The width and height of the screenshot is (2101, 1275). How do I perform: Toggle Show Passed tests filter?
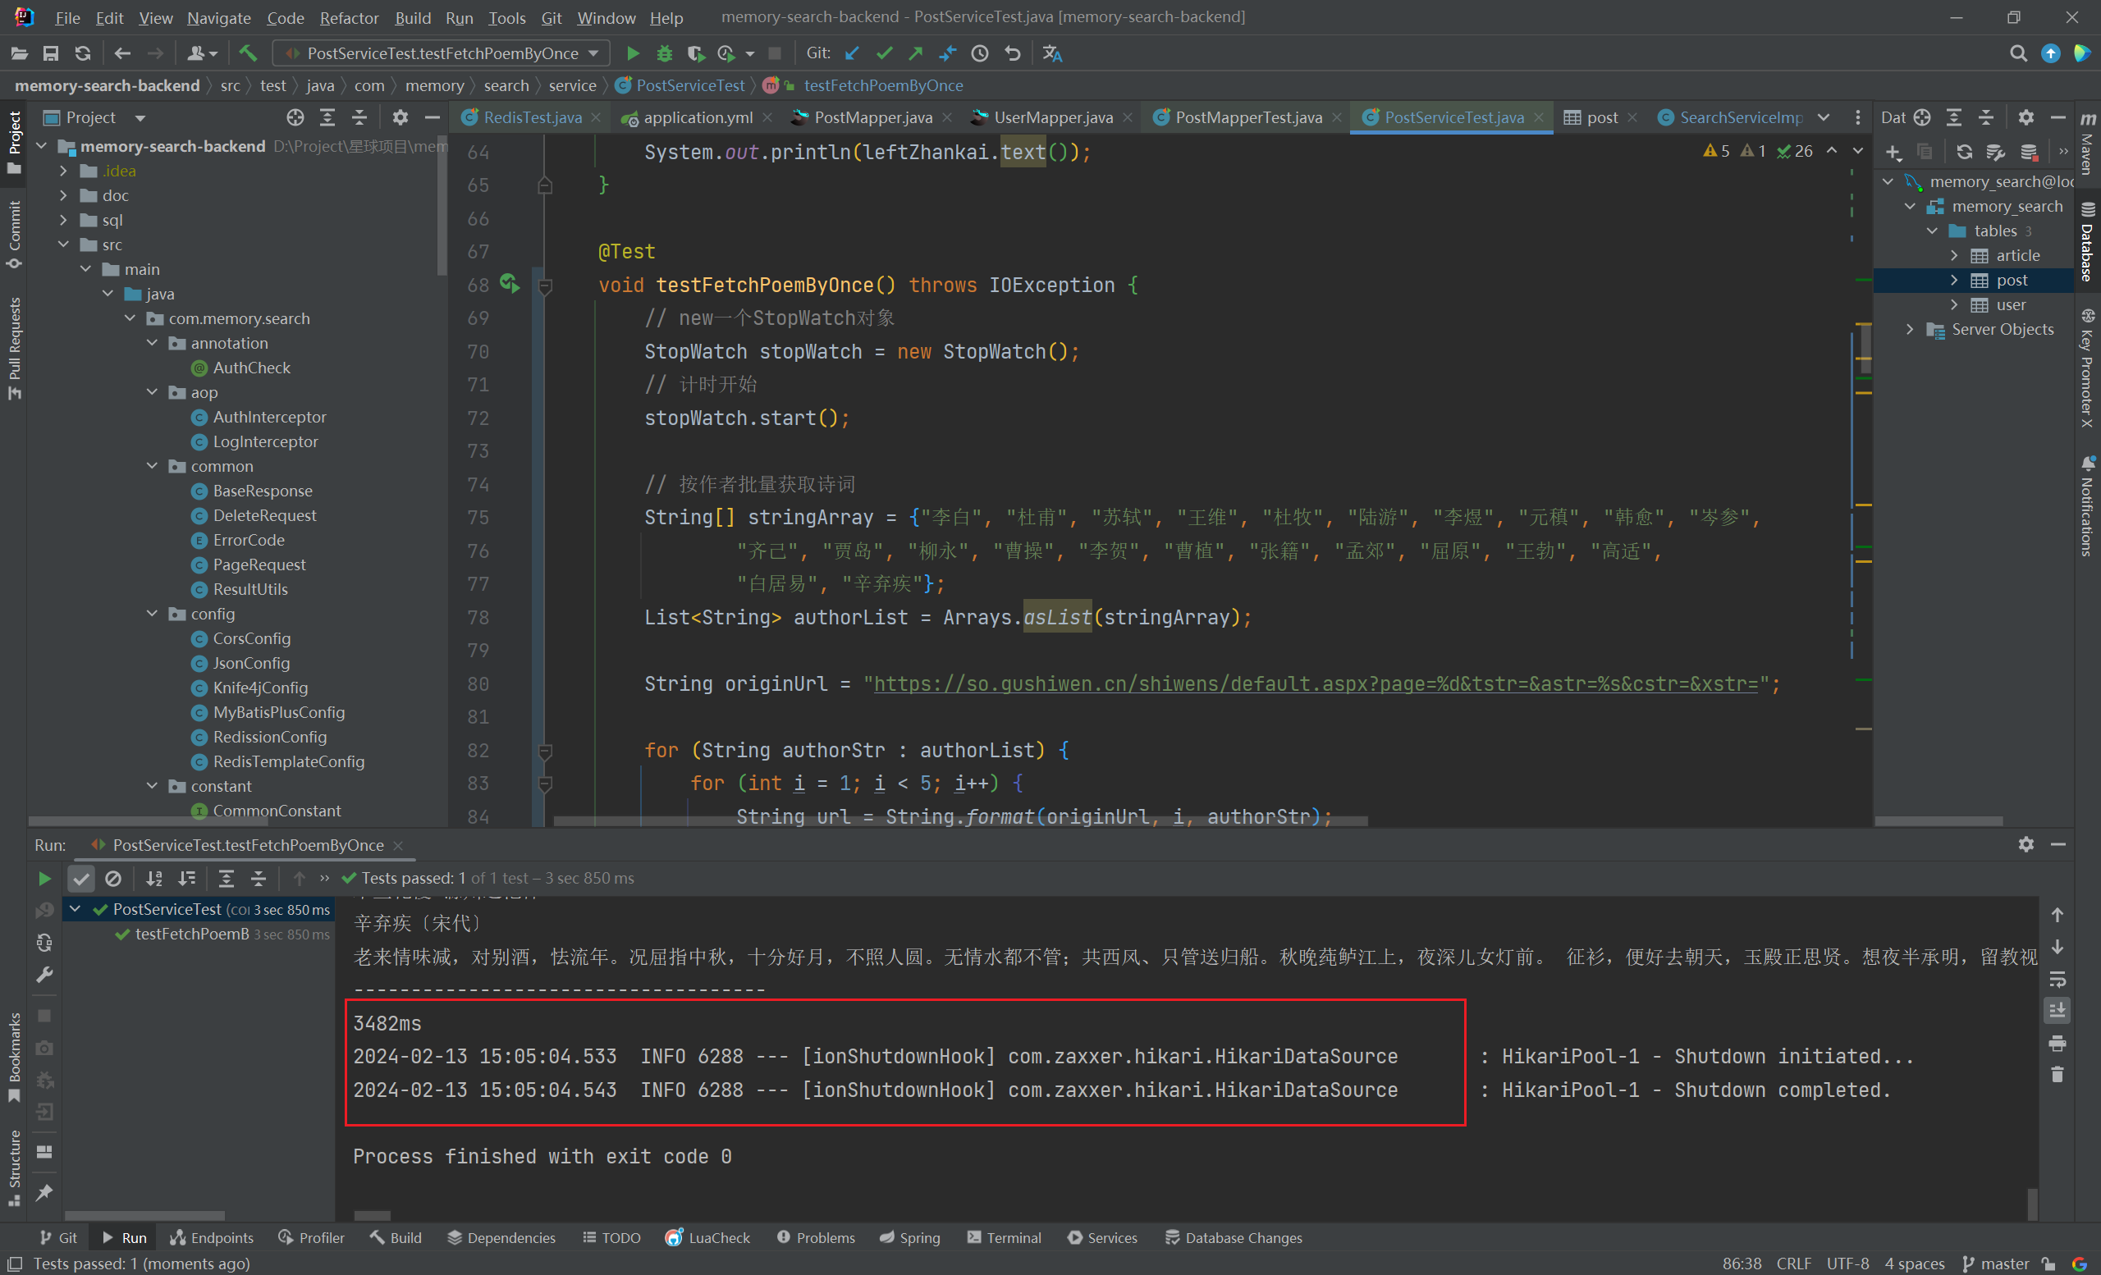[x=81, y=878]
